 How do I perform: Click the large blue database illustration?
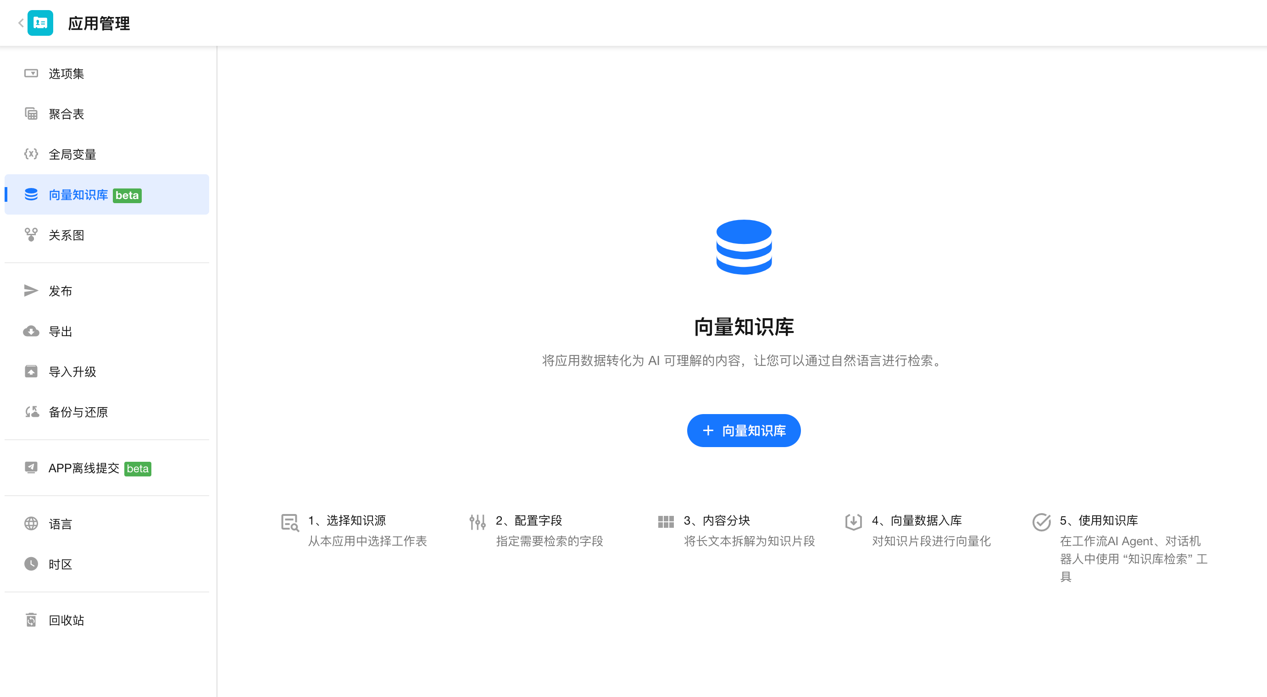(744, 247)
